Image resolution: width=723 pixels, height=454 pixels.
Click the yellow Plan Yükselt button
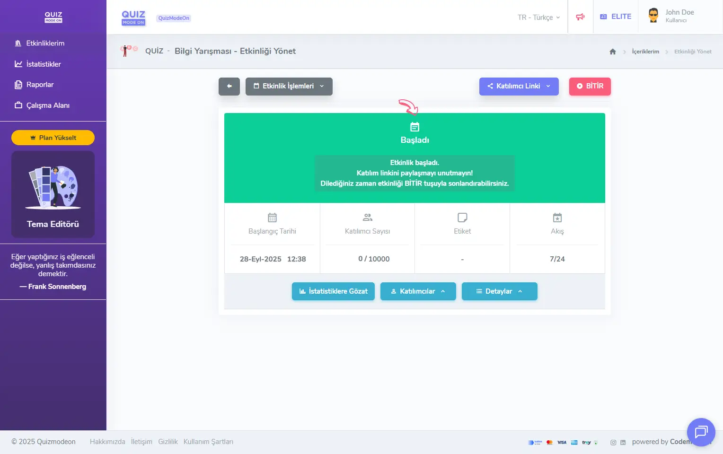pos(53,138)
